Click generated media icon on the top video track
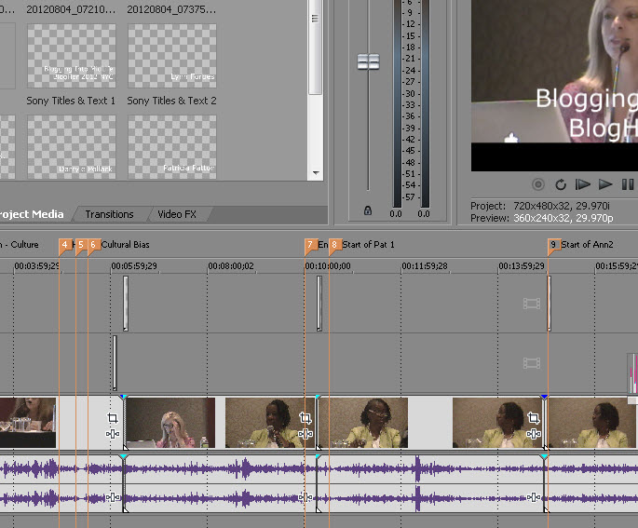Image resolution: width=638 pixels, height=528 pixels. pyautogui.click(x=532, y=304)
